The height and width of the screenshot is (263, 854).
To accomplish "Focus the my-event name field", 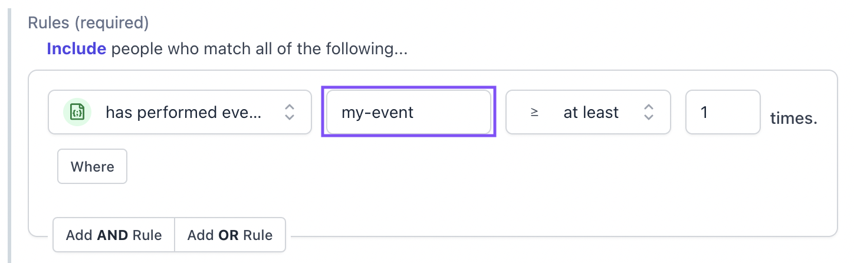I will [x=409, y=112].
